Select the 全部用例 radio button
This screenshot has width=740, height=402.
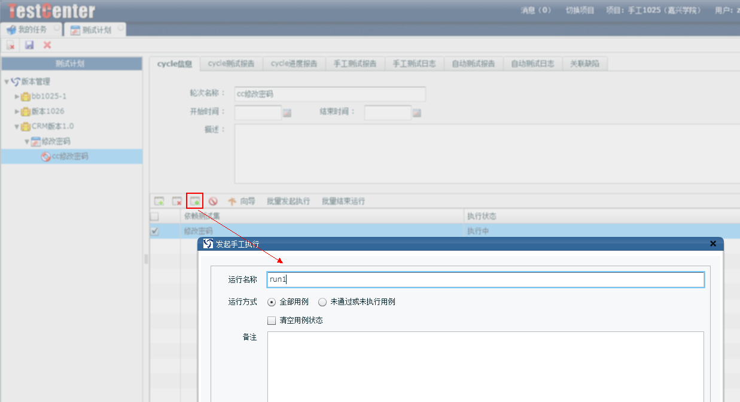[x=272, y=302]
